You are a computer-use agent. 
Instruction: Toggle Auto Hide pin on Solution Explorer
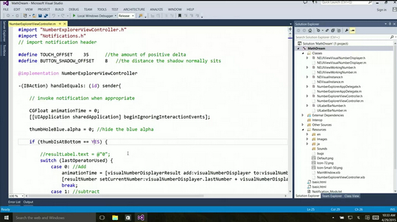coord(390,24)
